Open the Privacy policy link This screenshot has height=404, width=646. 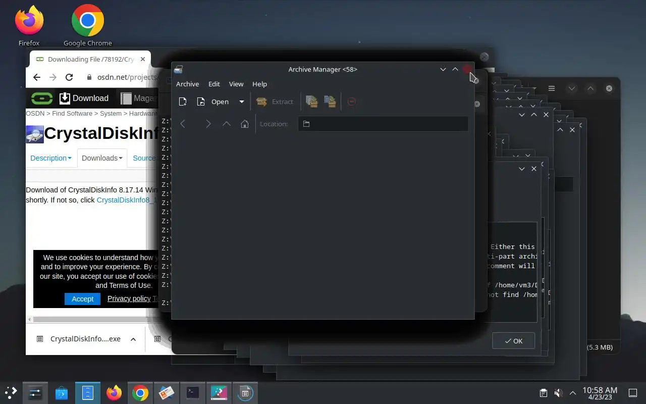pos(129,299)
